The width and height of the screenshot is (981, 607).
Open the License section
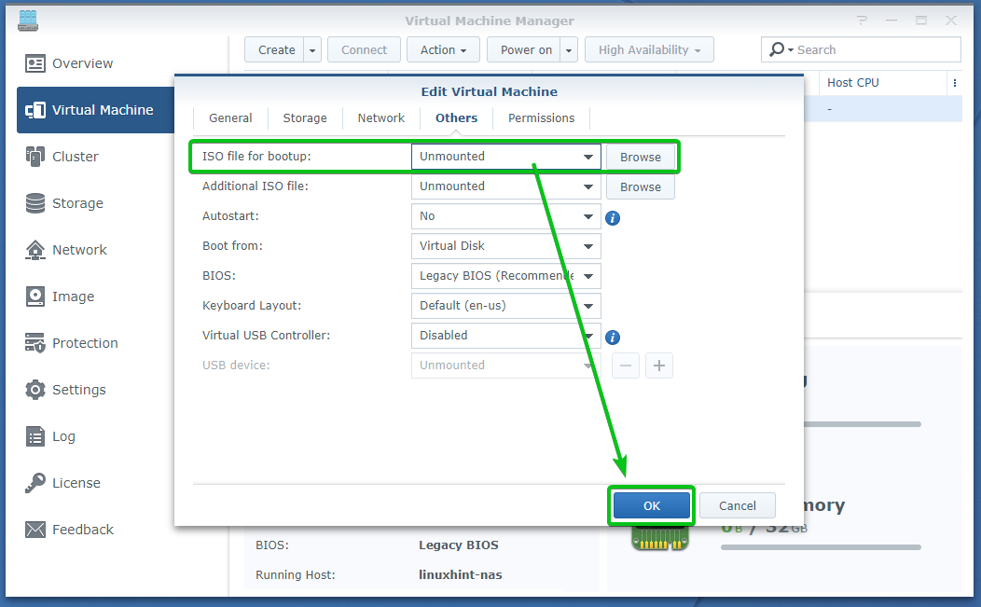coord(95,483)
